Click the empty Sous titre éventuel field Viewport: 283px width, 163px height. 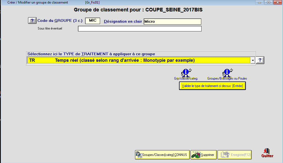pyautogui.click(x=140, y=29)
